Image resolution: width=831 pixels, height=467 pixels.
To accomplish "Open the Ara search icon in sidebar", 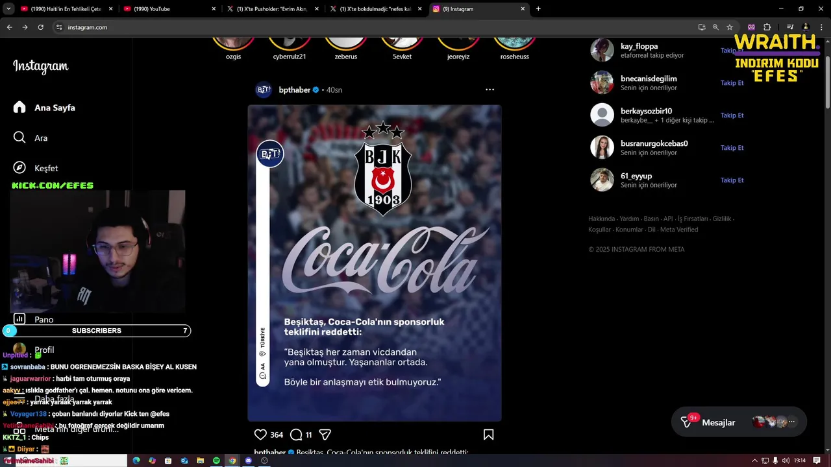I will [19, 138].
